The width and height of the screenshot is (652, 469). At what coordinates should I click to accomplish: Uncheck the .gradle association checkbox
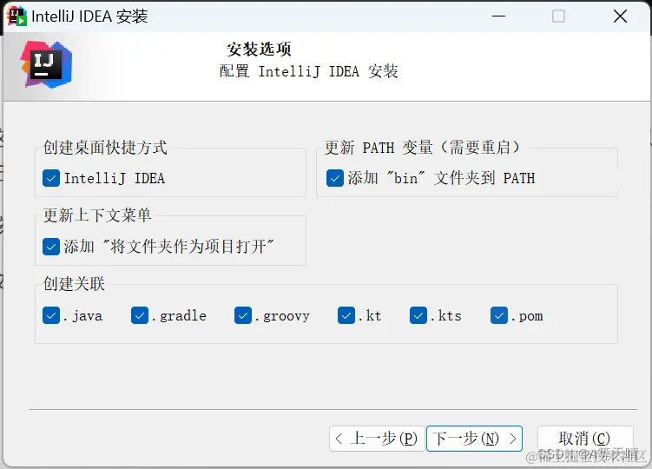140,315
